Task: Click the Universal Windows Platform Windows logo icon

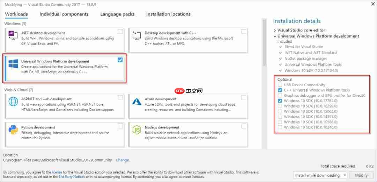Action: pos(13,64)
